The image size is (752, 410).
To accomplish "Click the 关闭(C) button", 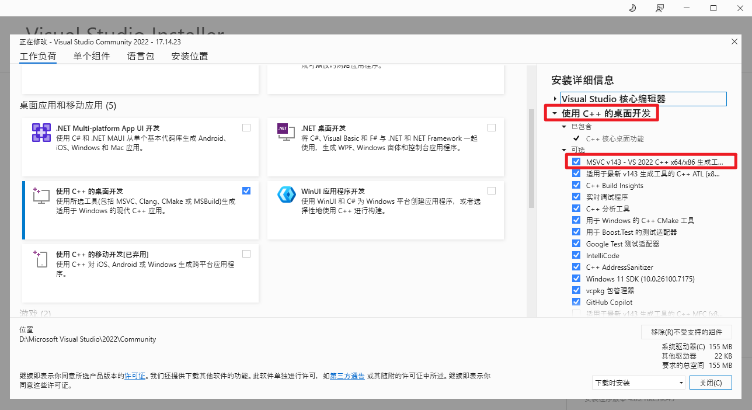I will 711,383.
